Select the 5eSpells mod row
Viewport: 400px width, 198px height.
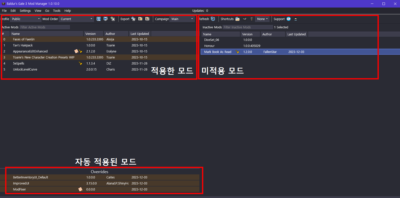(x=98, y=63)
